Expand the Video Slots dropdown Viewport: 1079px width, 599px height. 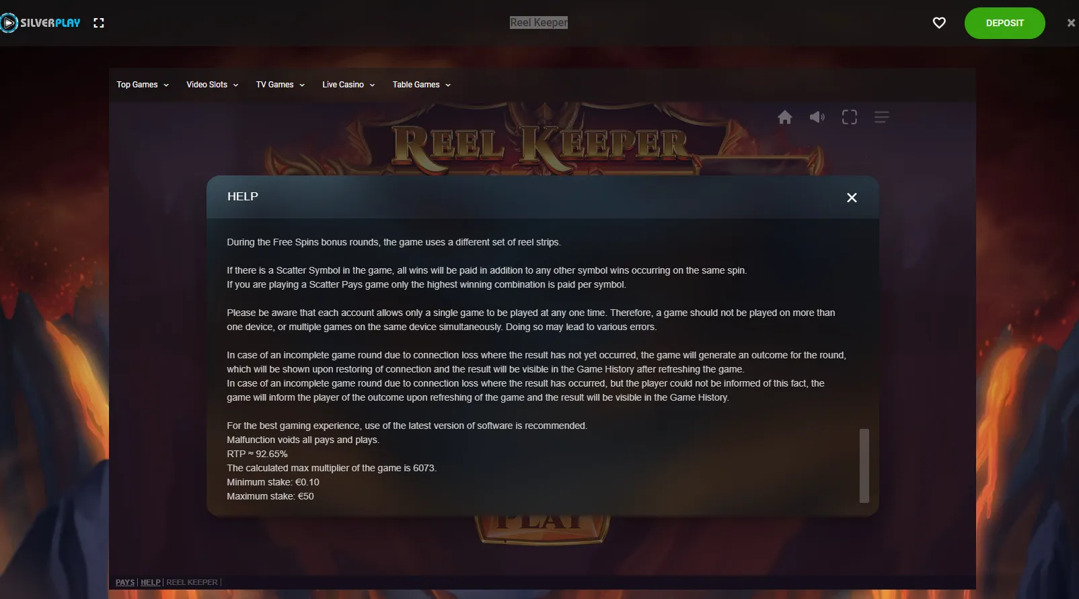213,85
